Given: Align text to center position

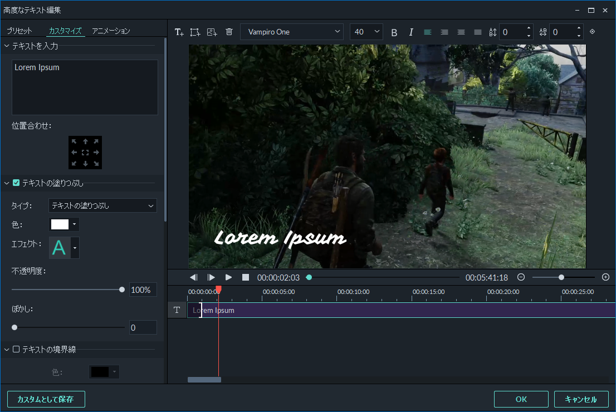Looking at the screenshot, I should click(x=85, y=153).
